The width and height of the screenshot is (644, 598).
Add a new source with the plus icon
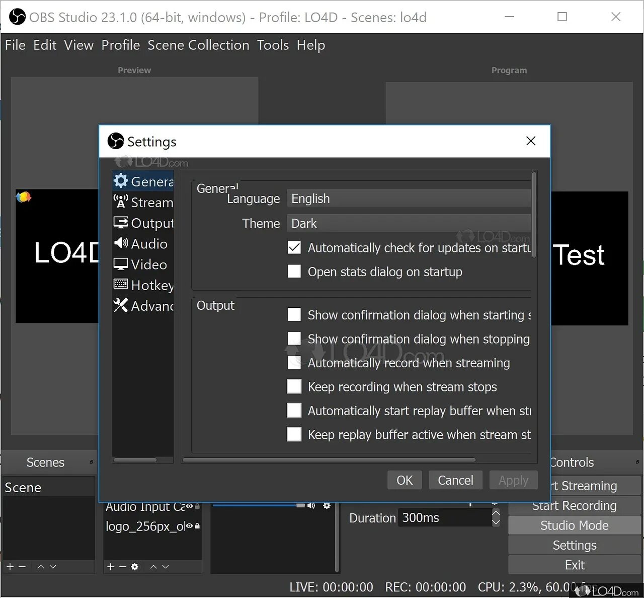(x=111, y=567)
